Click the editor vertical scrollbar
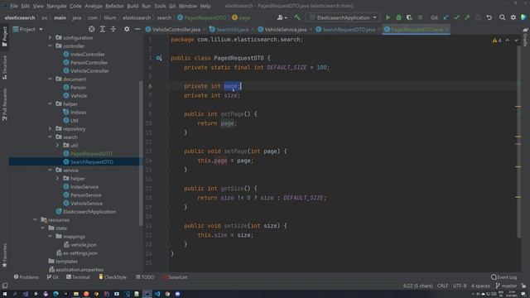The image size is (530, 298). point(519,142)
